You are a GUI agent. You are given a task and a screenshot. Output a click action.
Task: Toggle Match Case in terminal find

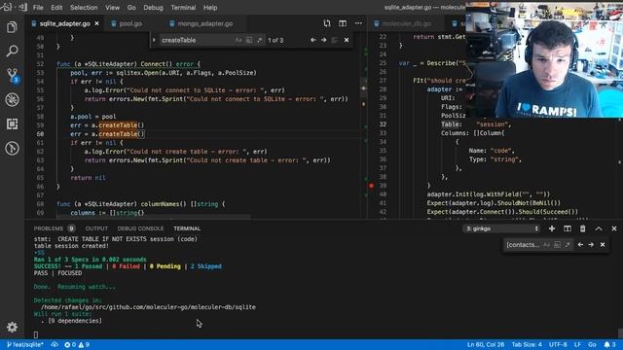(546, 245)
